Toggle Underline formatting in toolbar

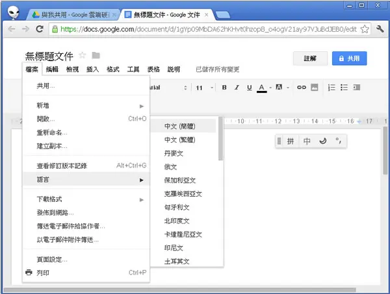tap(249, 88)
